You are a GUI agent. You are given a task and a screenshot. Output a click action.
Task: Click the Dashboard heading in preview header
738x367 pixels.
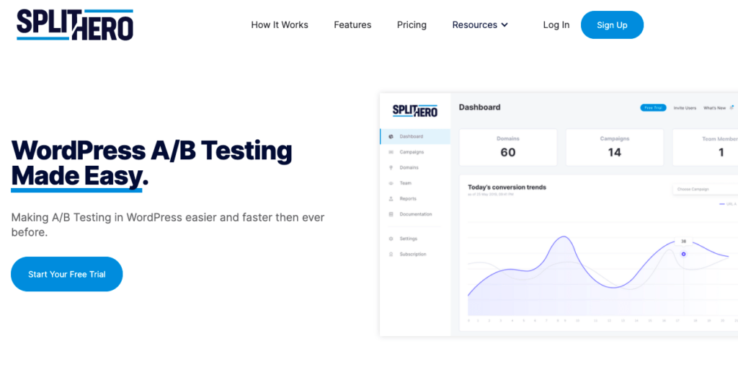pyautogui.click(x=479, y=107)
